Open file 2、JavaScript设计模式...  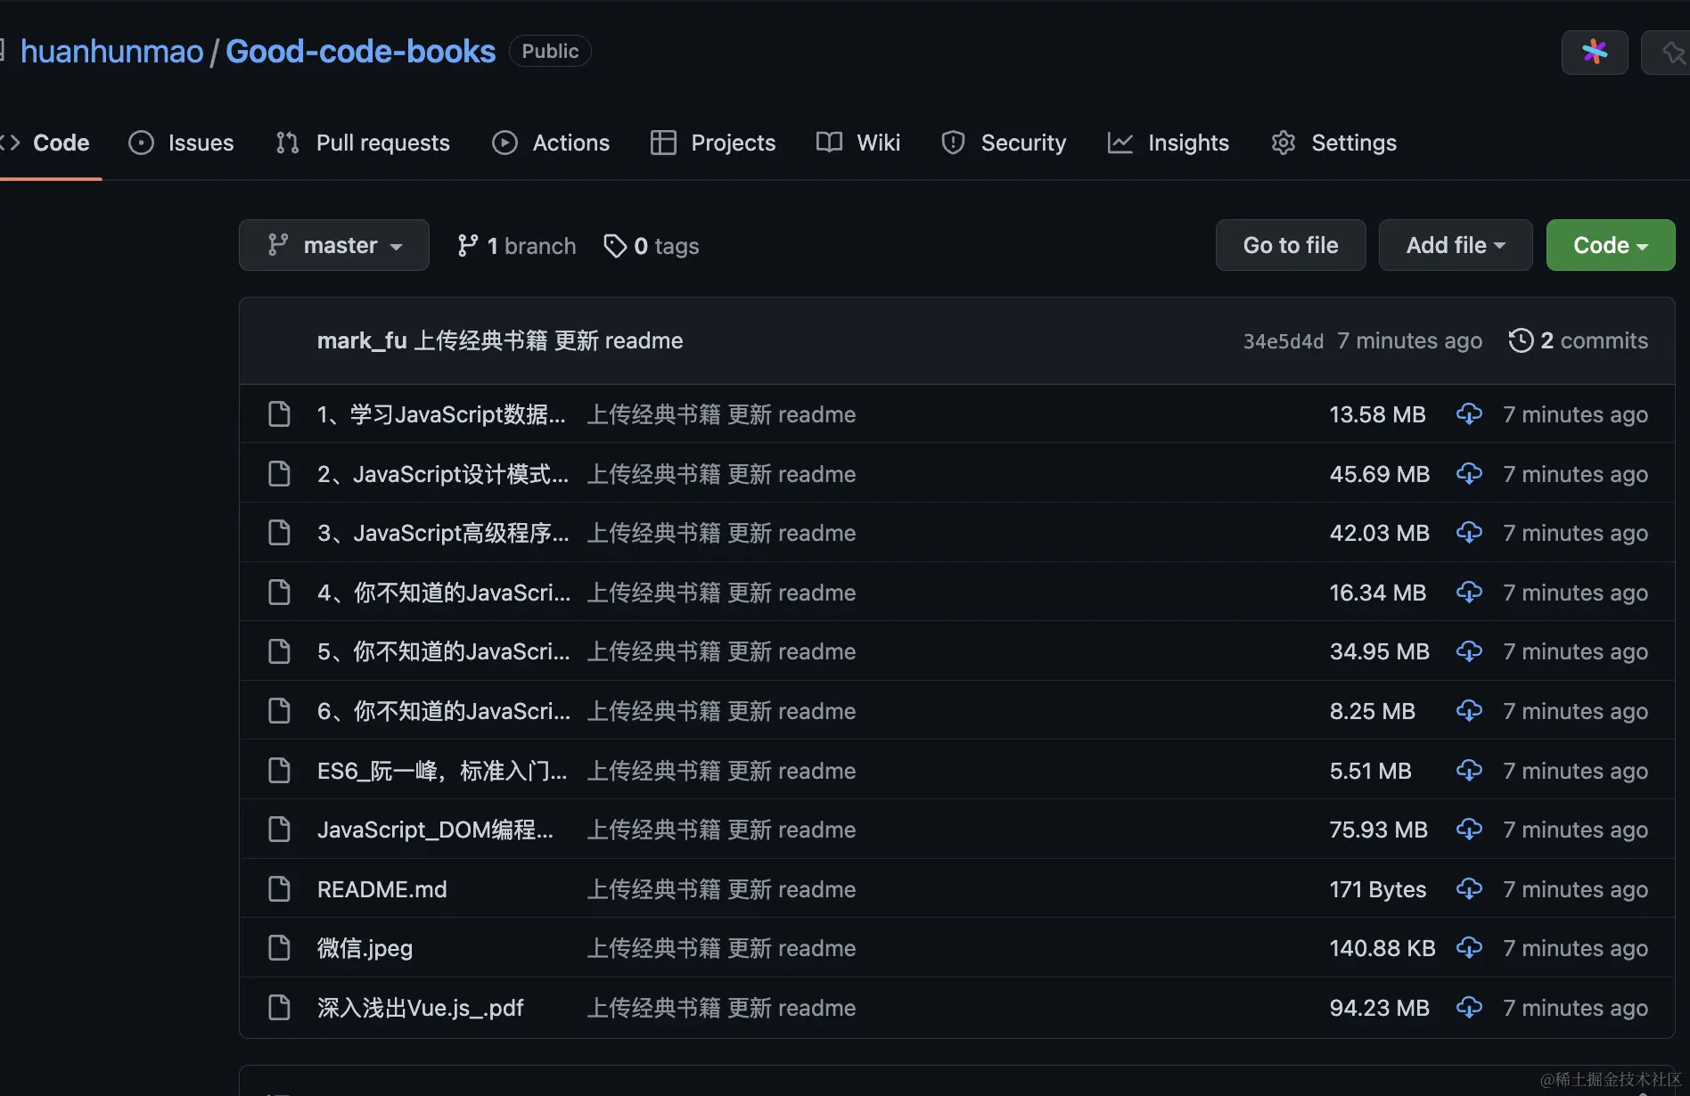443,473
